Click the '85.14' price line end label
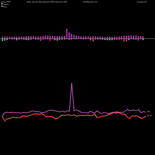The image size is (155, 155). pyautogui.click(x=149, y=116)
